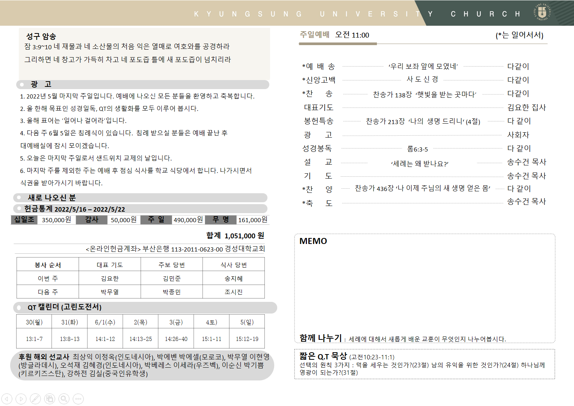The width and height of the screenshot is (574, 406).
Task: Click the '14:13-25' reading passage cell
Action: [x=141, y=339]
